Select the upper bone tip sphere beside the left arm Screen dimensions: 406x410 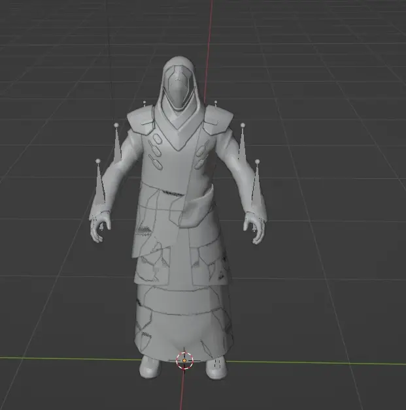point(116,125)
